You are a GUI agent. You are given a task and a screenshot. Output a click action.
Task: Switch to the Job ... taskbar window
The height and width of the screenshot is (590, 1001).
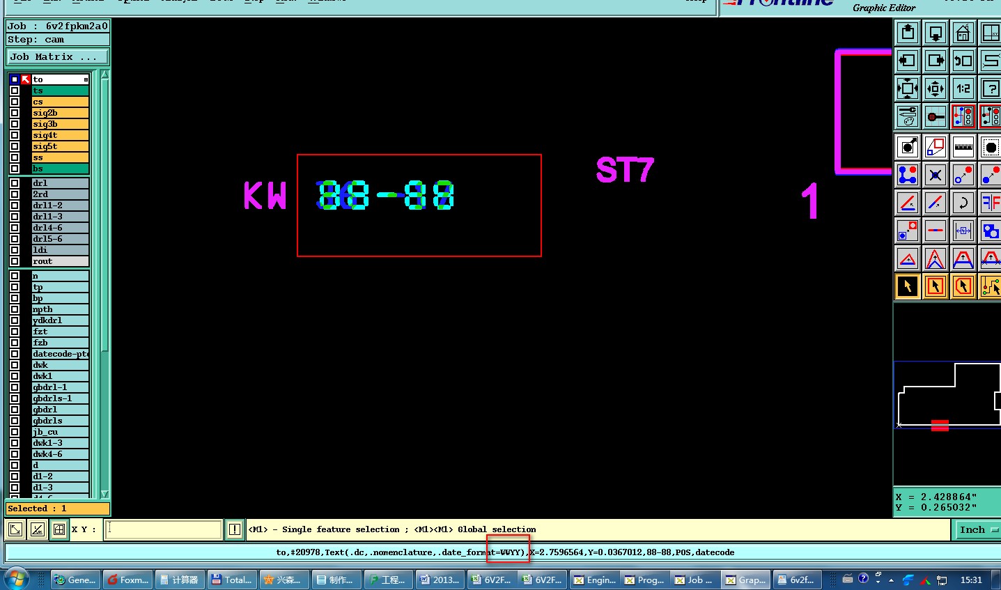[695, 580]
